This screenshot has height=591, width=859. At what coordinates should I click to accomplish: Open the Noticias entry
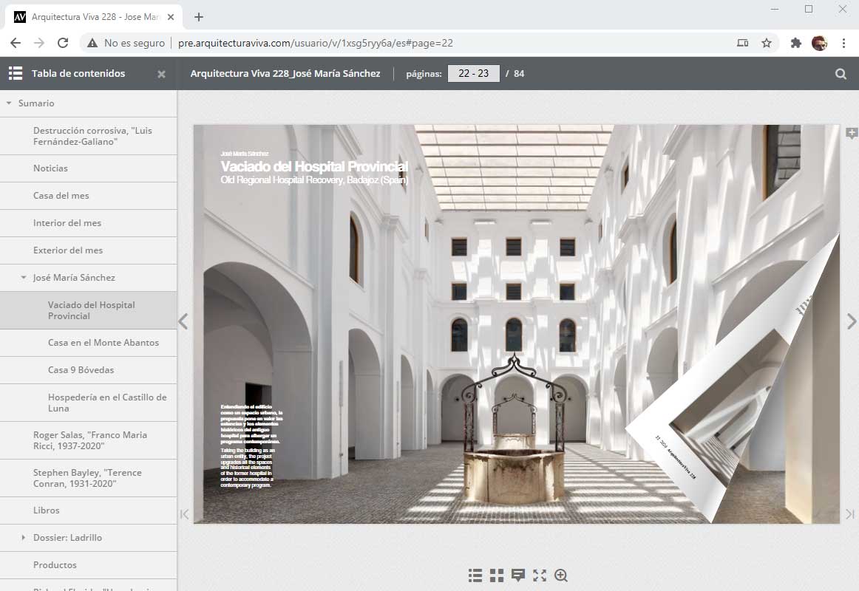50,168
